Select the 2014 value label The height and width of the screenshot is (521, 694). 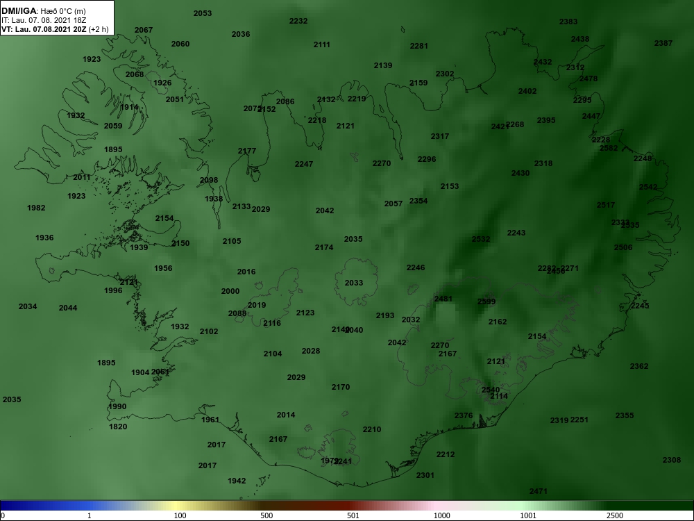[x=286, y=415]
